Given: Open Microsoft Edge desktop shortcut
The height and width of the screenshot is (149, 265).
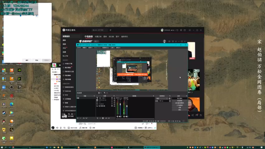Looking at the screenshot, I should pyautogui.click(x=12, y=105).
